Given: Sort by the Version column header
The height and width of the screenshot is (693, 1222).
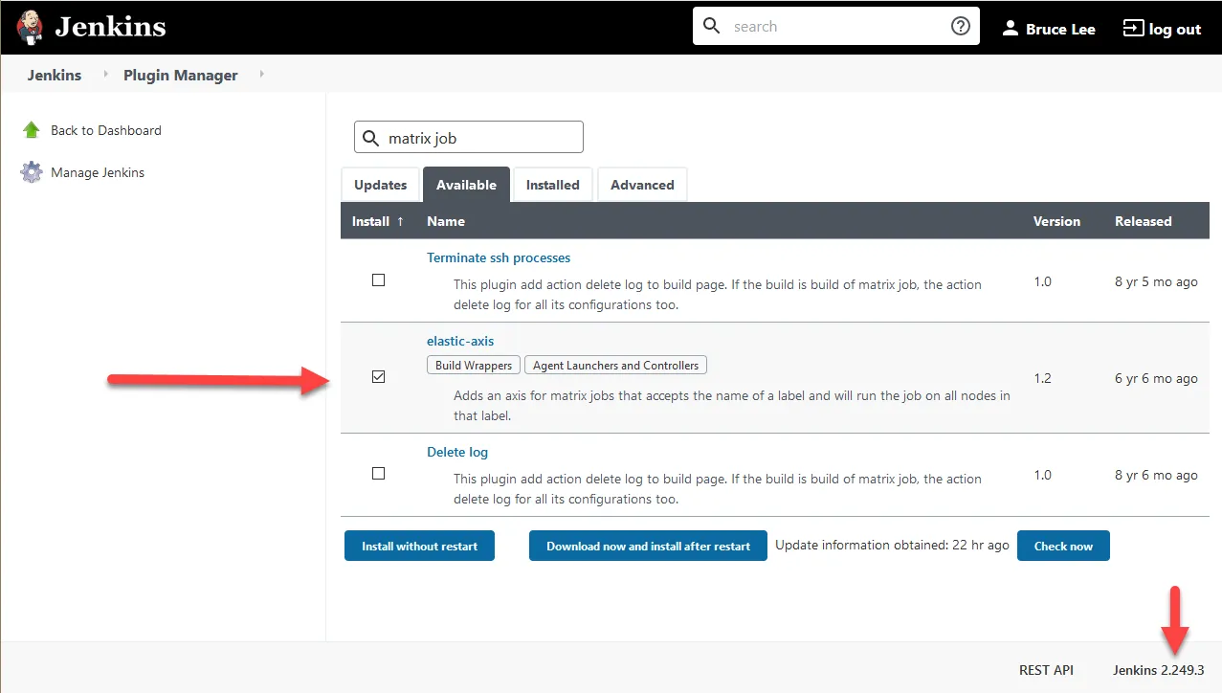Looking at the screenshot, I should coord(1056,221).
